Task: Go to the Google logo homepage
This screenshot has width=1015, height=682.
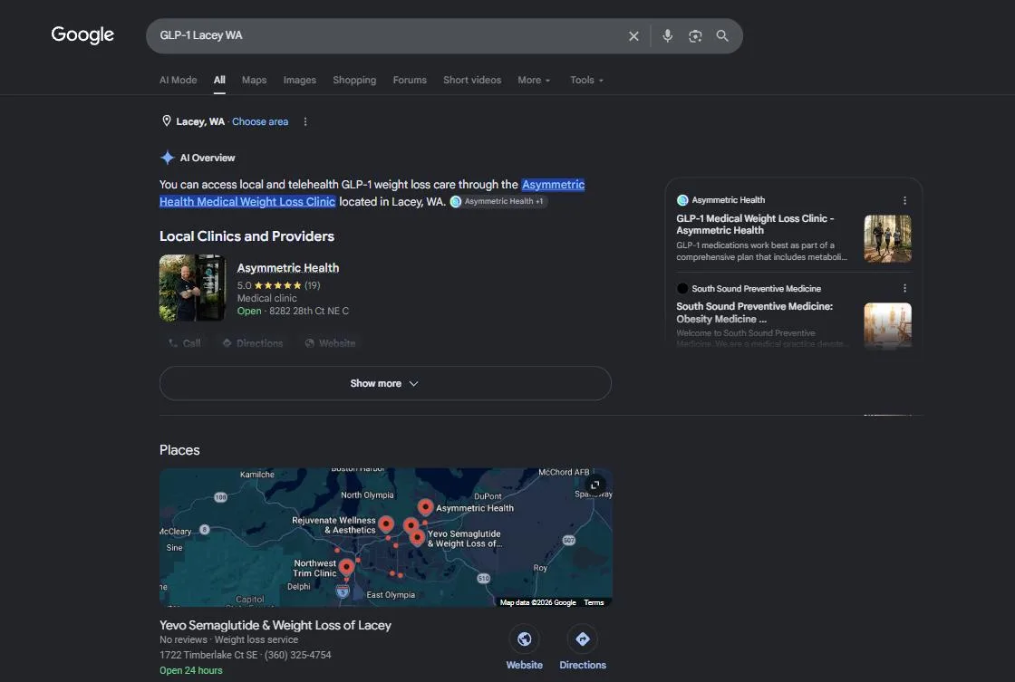Action: (82, 35)
